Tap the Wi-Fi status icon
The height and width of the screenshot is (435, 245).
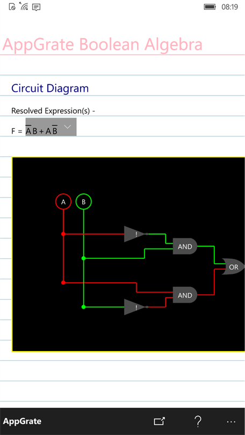coord(24,6)
